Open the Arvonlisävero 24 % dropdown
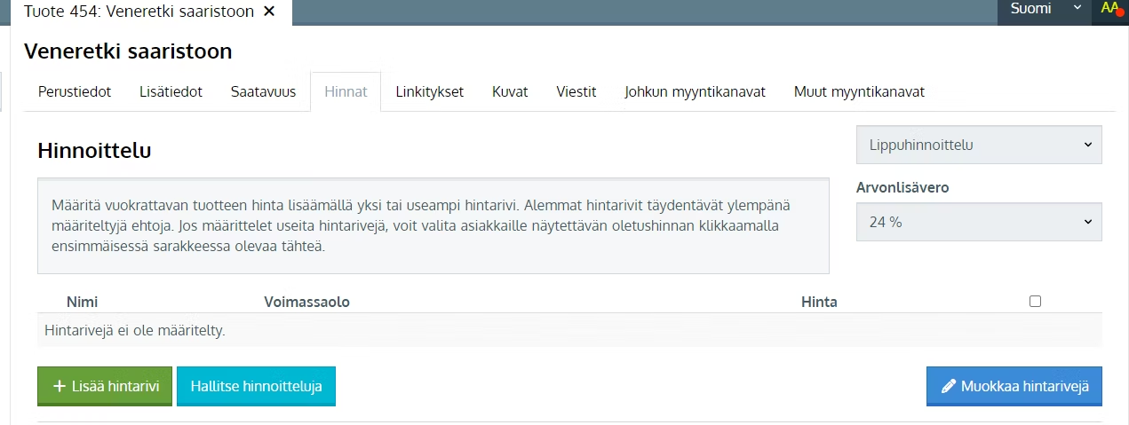 click(x=978, y=223)
